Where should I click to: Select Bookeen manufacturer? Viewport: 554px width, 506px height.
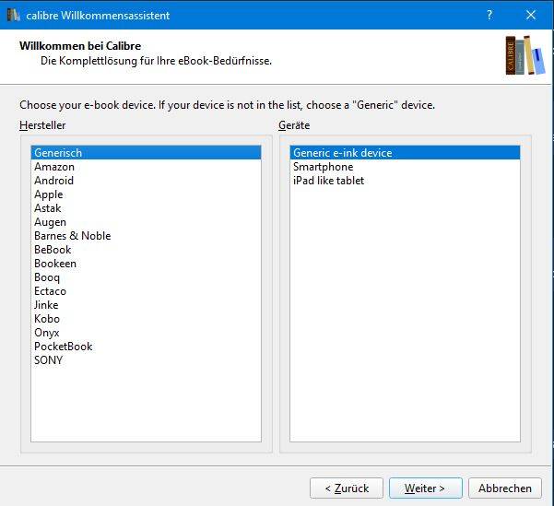(146, 264)
